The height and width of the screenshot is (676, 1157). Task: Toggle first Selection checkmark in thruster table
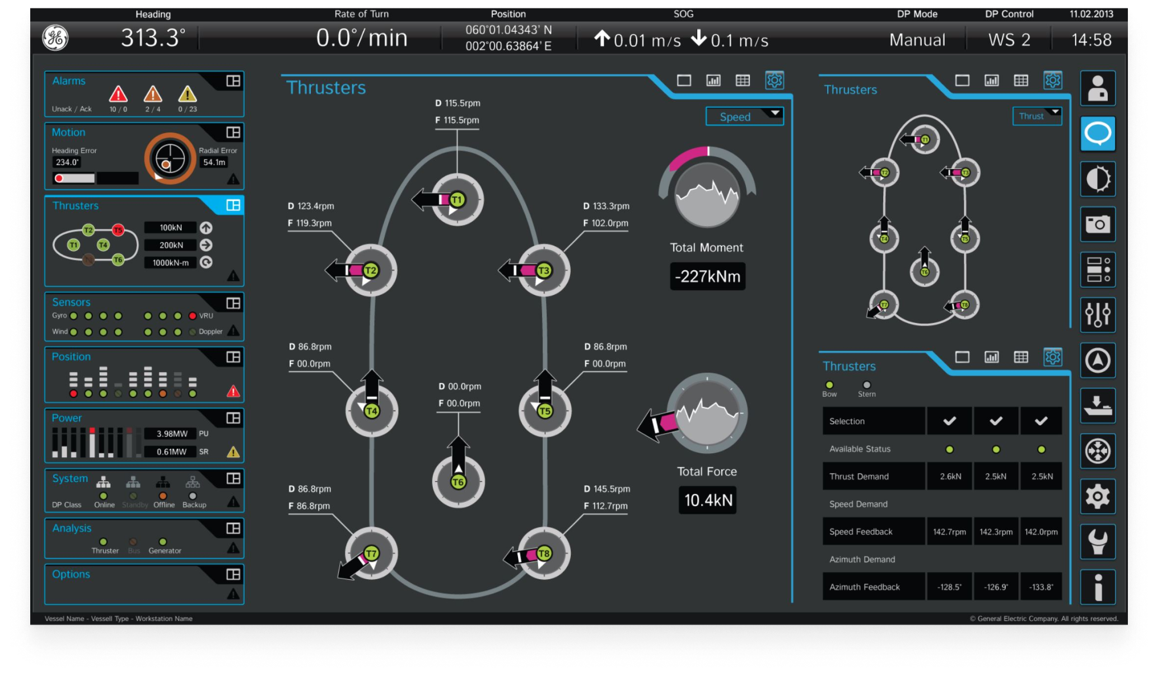click(950, 421)
